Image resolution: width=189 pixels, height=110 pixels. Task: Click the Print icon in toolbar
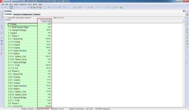(2, 8)
